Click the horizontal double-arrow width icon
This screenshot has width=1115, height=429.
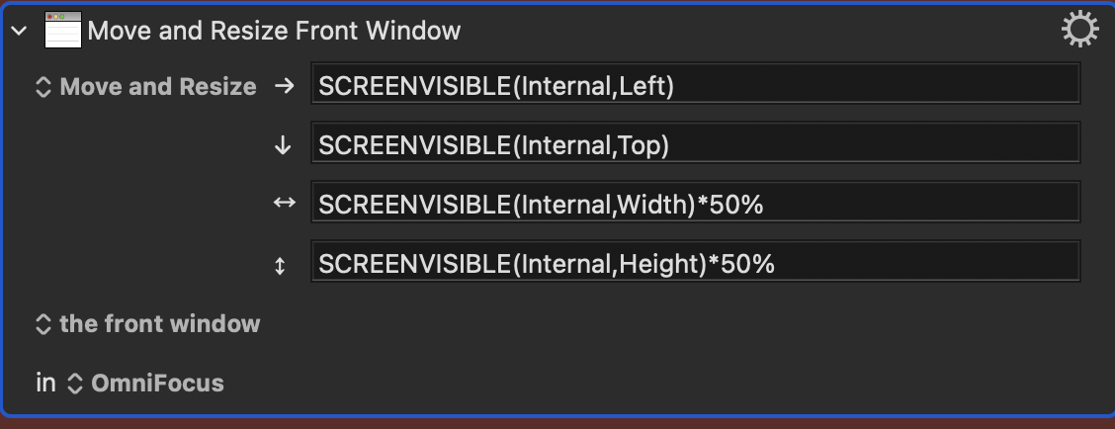tap(284, 204)
